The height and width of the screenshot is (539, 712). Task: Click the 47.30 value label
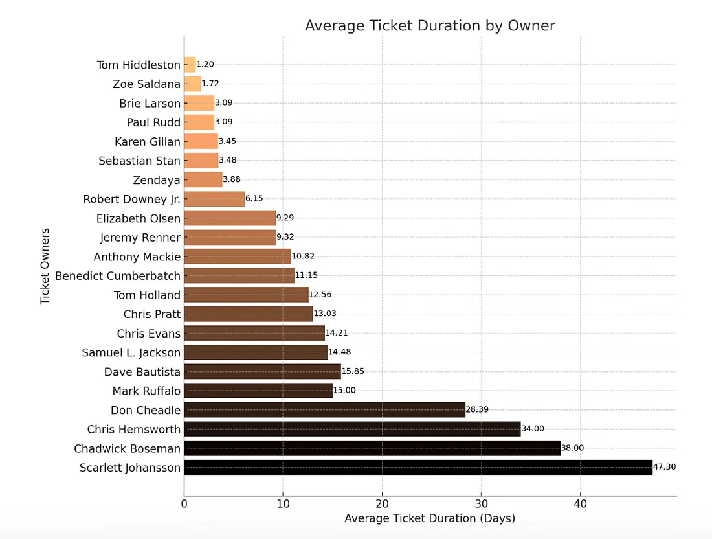[664, 466]
